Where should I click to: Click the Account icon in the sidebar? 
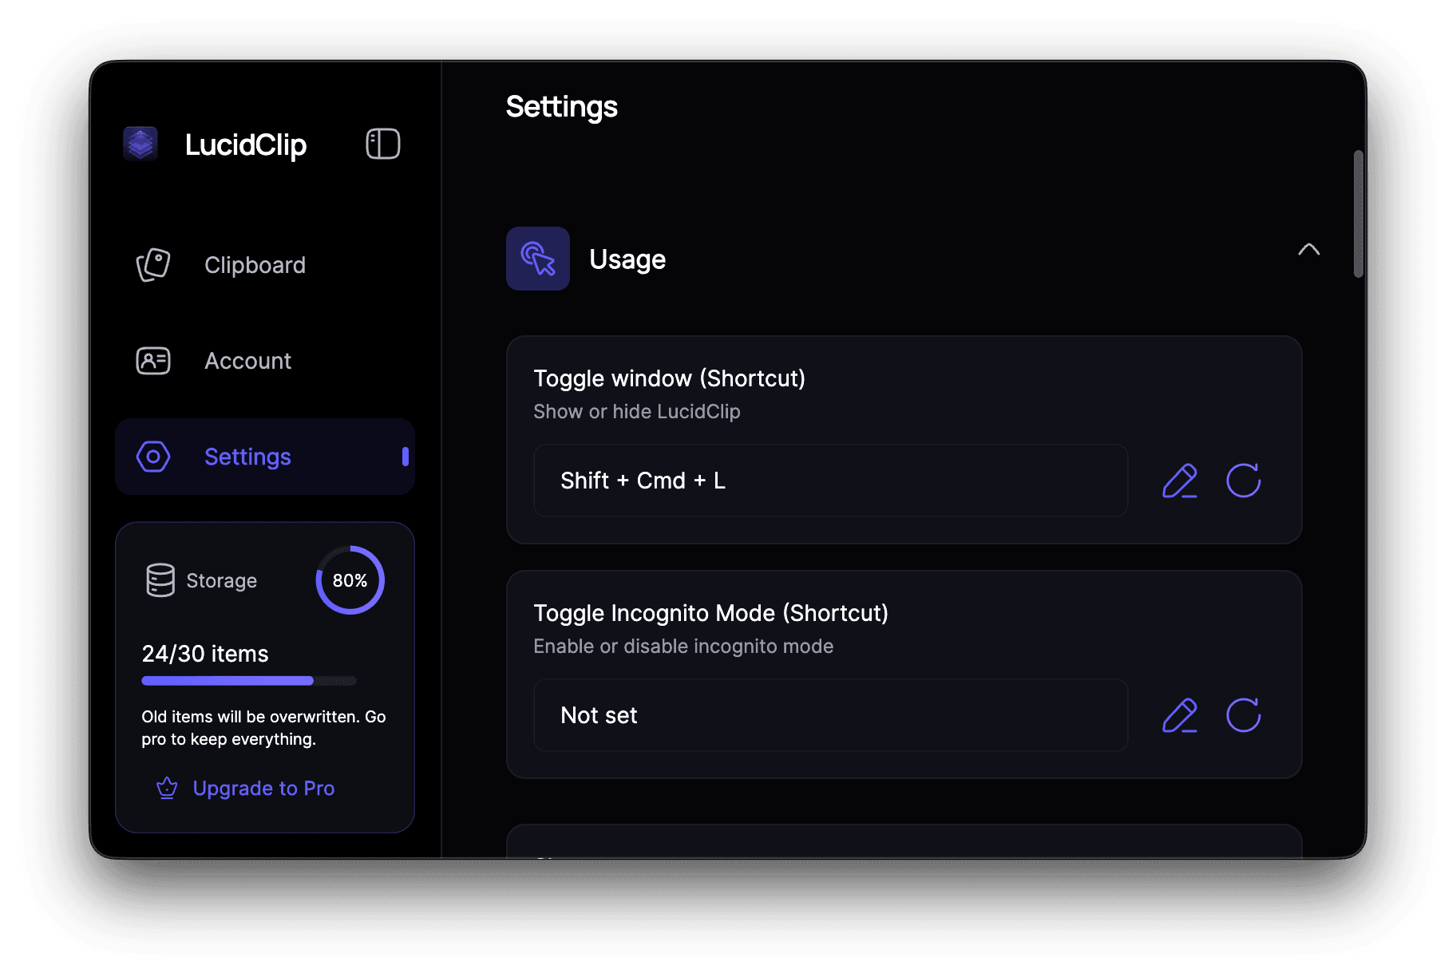(x=152, y=361)
